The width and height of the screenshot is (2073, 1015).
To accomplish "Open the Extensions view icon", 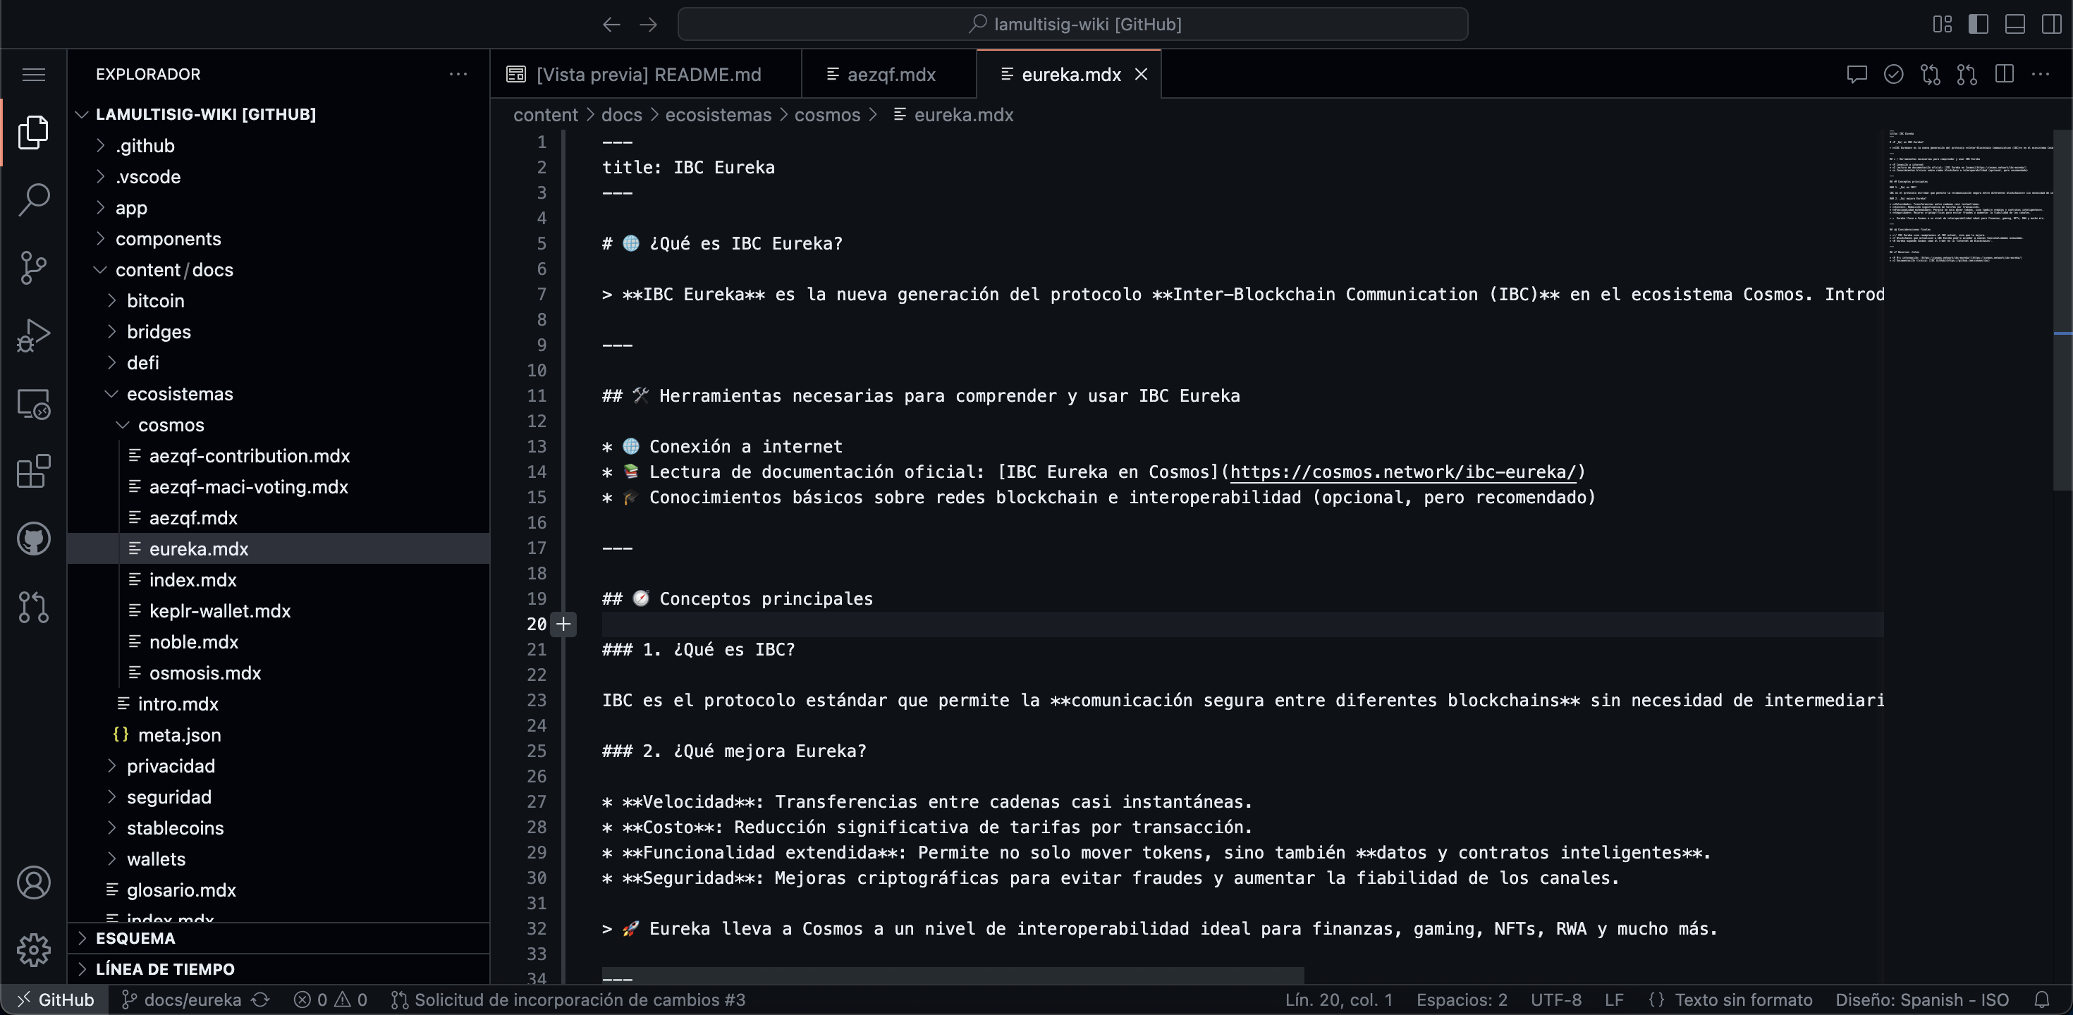I will coord(33,472).
